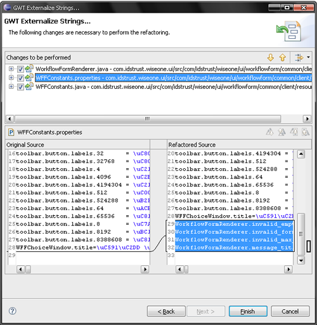Viewport: 317px width, 325px height.
Task: Expand WFFConstants.properties tree node
Action: (x=11, y=77)
